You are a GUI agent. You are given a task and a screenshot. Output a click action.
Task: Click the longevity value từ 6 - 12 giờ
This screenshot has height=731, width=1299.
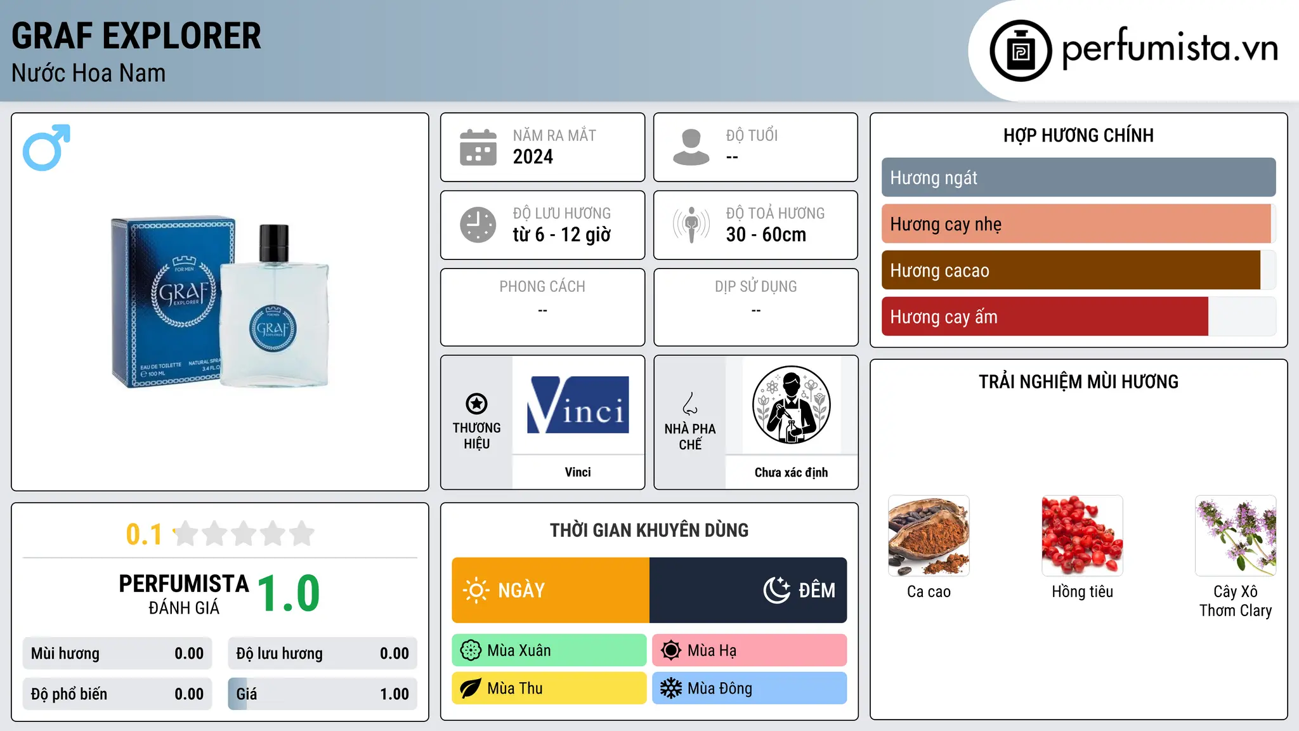(562, 235)
